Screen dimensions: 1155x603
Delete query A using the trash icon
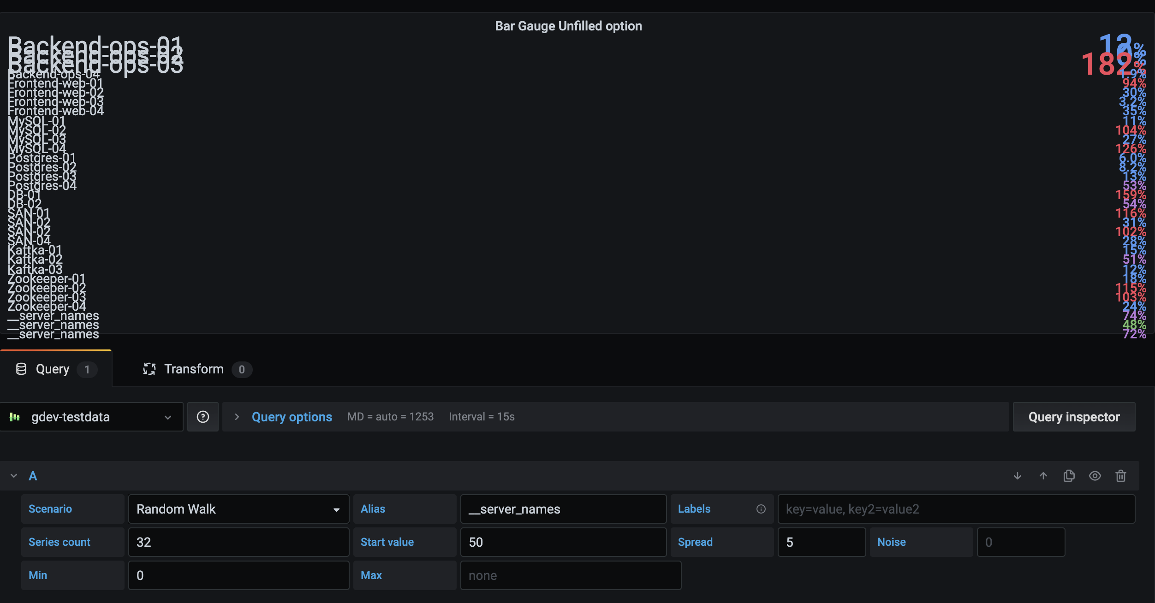(x=1121, y=476)
